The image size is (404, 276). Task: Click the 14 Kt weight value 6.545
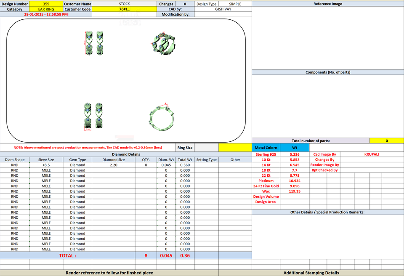[295, 165]
